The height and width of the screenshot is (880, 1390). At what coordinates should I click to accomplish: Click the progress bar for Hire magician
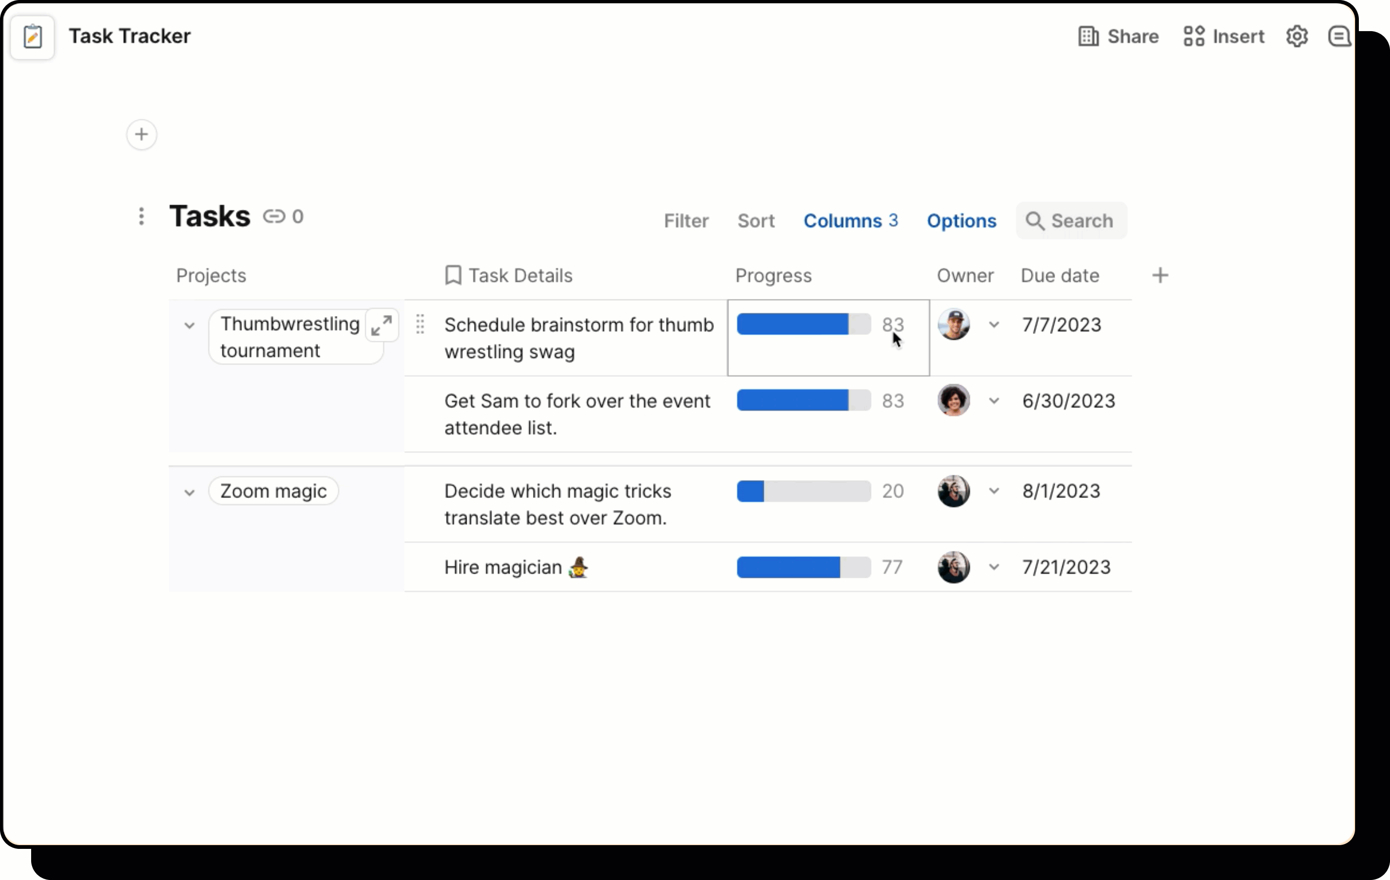pyautogui.click(x=803, y=567)
